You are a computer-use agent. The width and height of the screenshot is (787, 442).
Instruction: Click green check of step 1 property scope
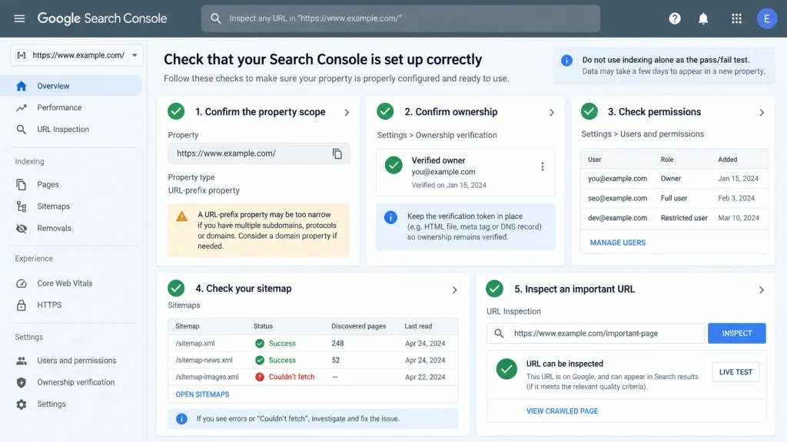tap(176, 111)
